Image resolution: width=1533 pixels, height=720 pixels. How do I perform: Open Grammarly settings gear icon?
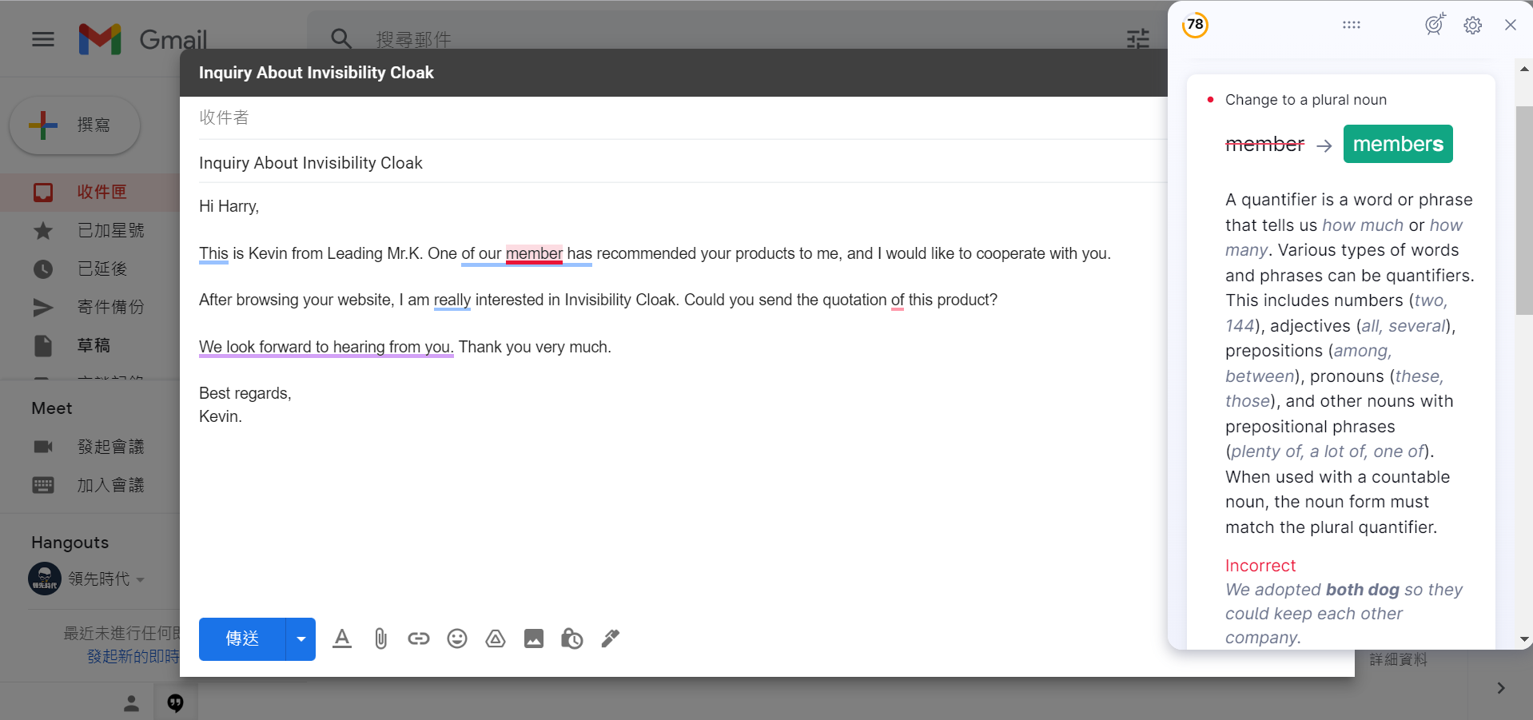click(1473, 26)
